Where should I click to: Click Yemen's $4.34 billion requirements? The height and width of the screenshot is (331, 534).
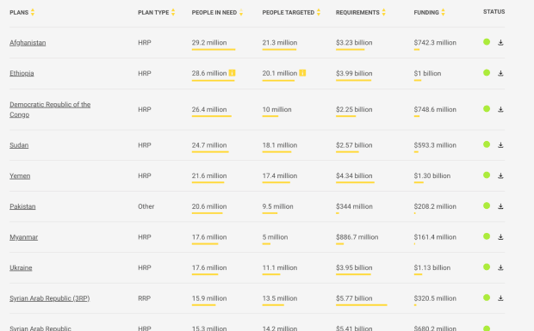coord(354,175)
